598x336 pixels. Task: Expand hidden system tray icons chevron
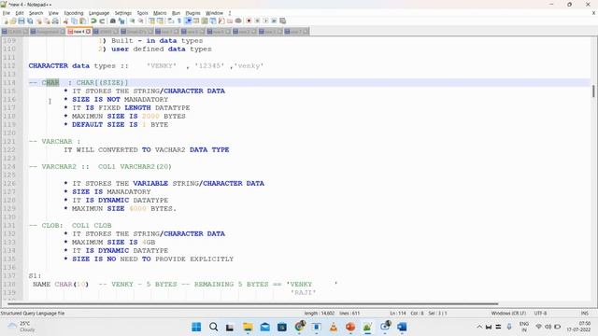(479, 327)
